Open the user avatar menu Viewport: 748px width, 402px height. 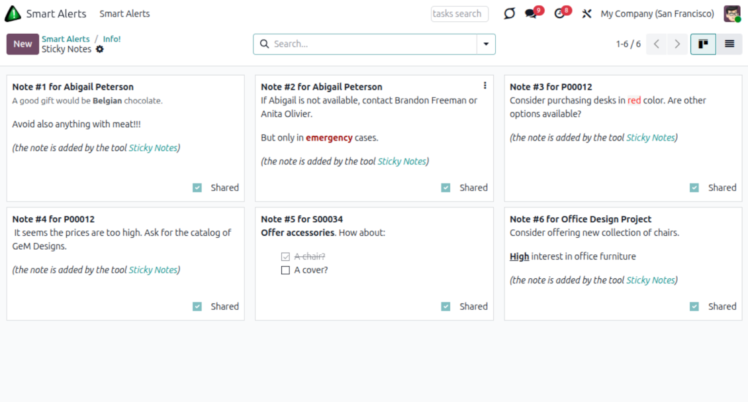coord(731,14)
